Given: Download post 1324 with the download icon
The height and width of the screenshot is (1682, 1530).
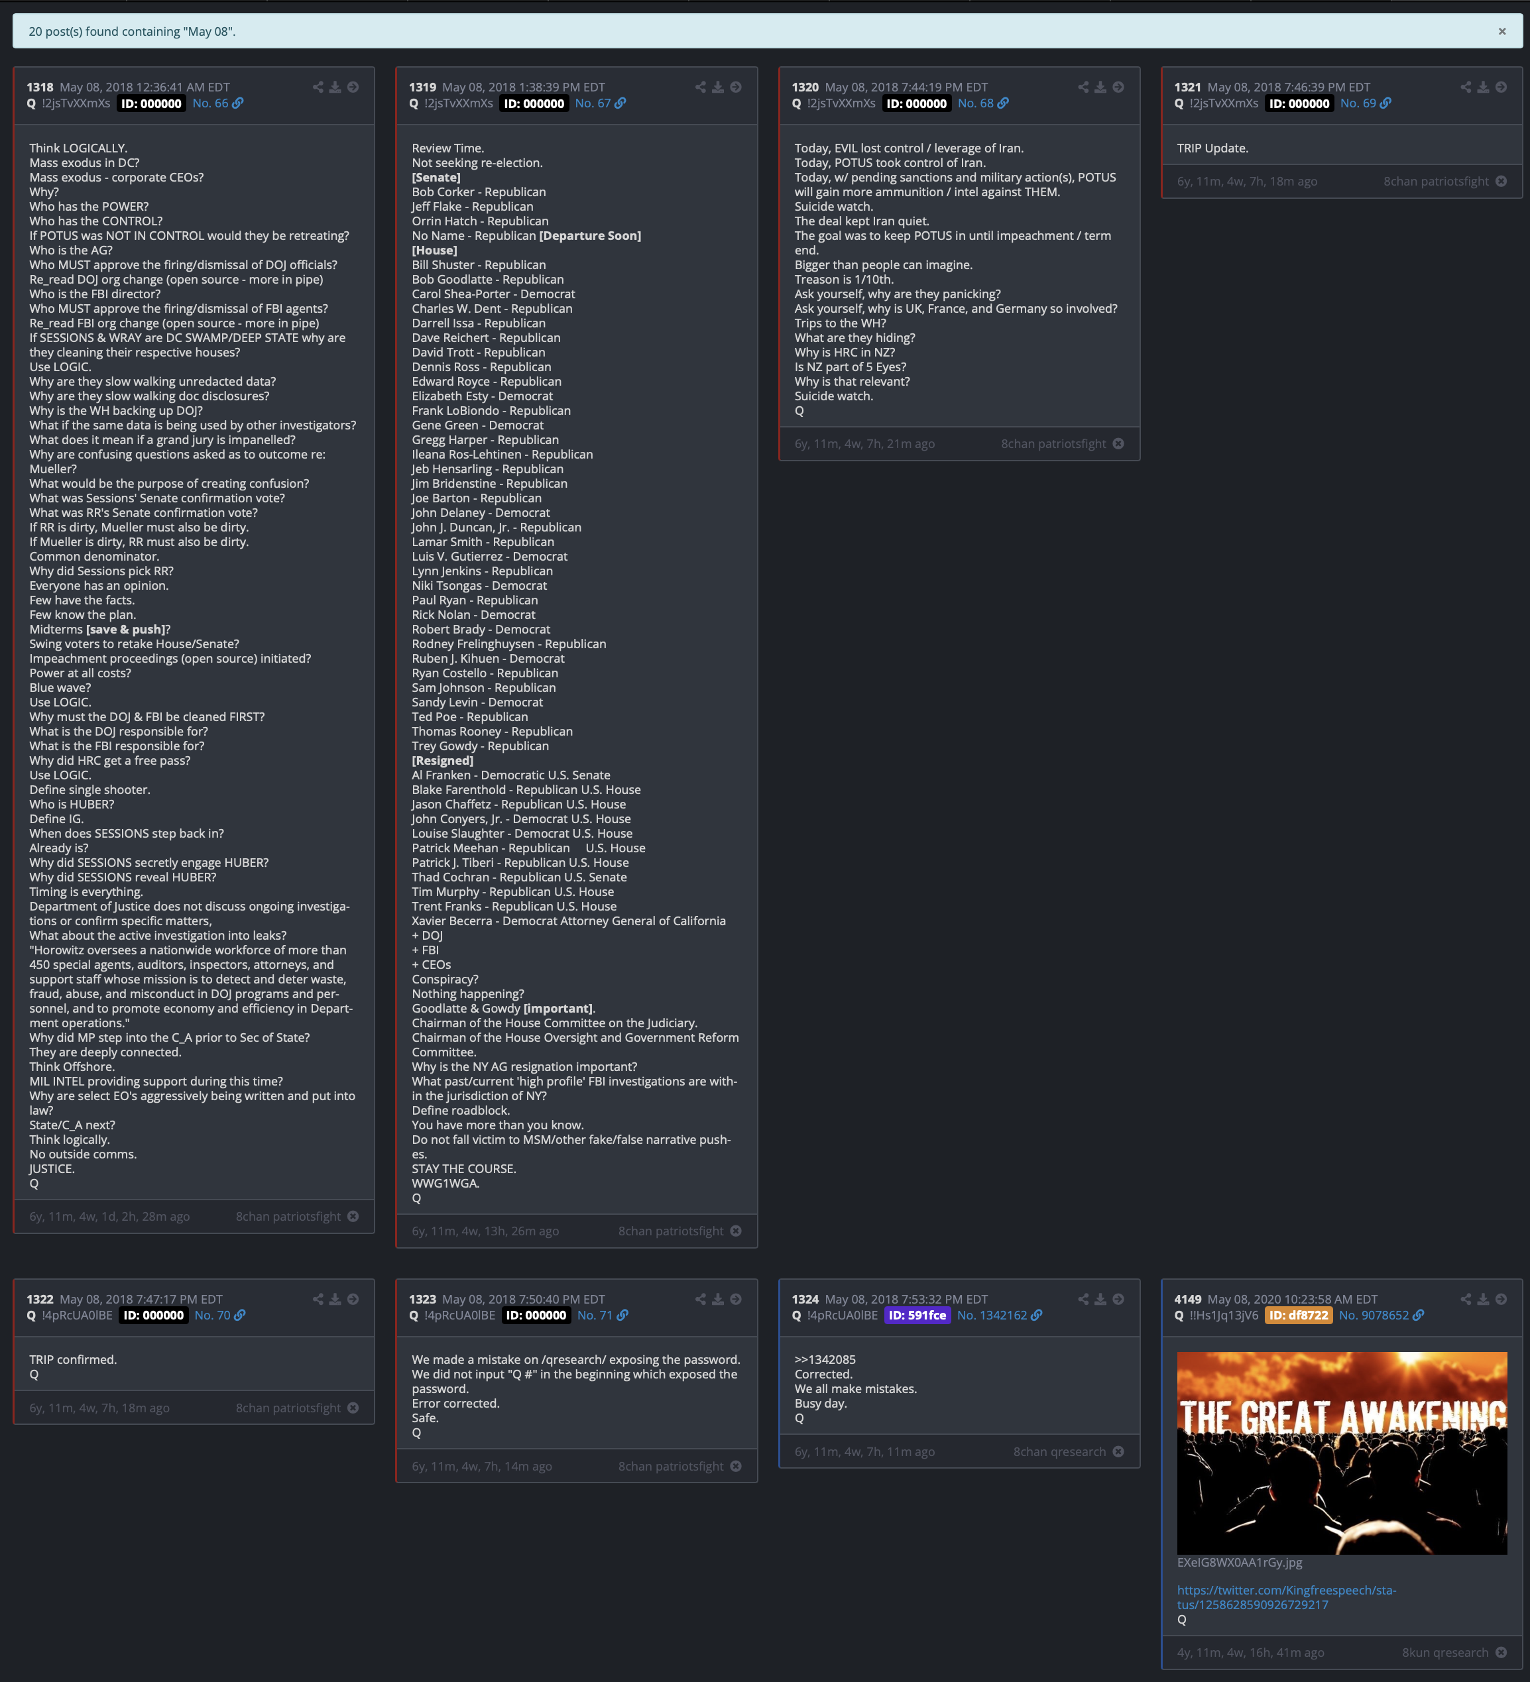Looking at the screenshot, I should click(x=1100, y=1299).
